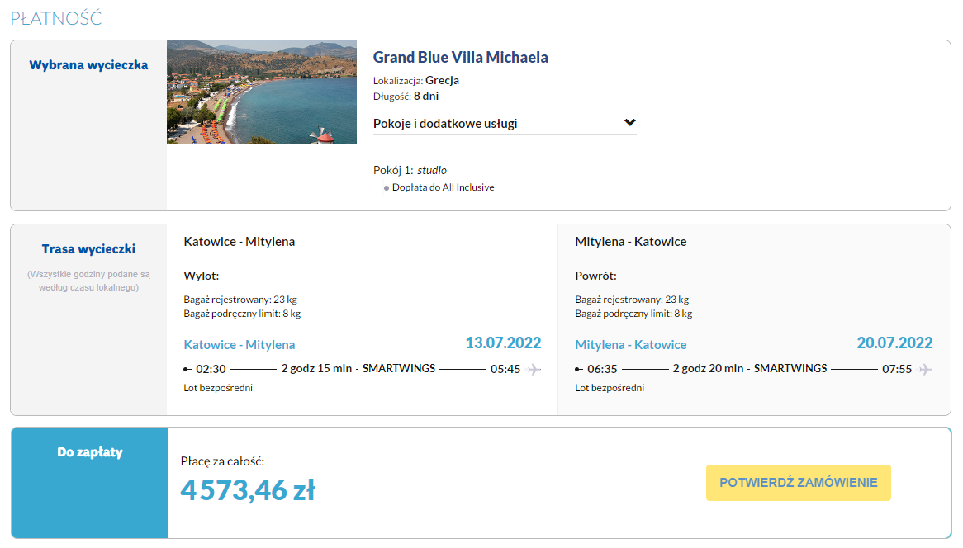Click the departure dot before 06:35
This screenshot has height=548, width=963.
(579, 369)
